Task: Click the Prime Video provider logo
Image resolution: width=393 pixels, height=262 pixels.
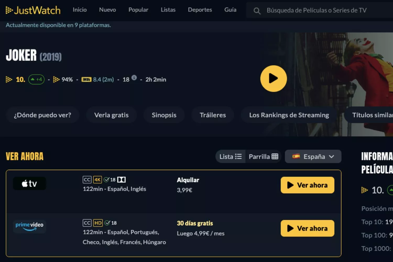Action: [29, 226]
